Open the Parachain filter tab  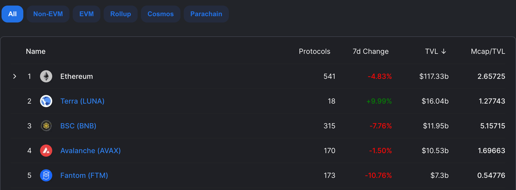(206, 14)
